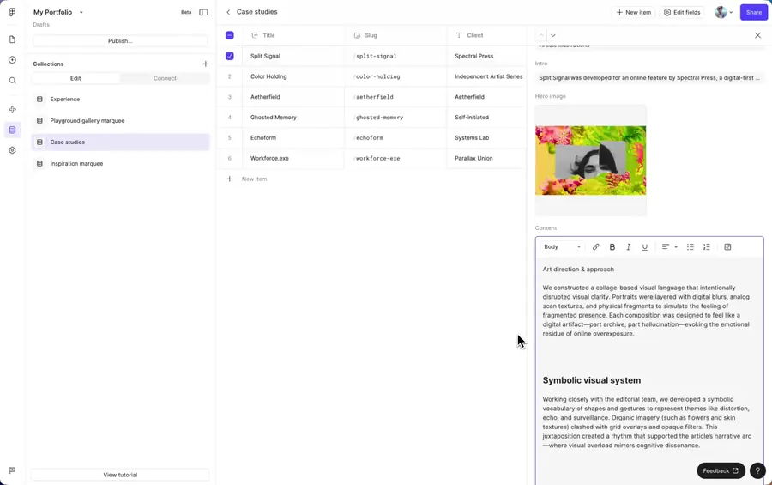Click the underline formatting icon
This screenshot has height=485, width=772.
click(644, 247)
